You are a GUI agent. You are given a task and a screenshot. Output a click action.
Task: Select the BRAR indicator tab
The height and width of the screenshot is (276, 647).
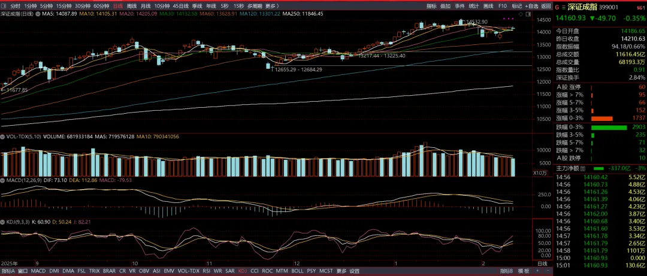[110, 271]
